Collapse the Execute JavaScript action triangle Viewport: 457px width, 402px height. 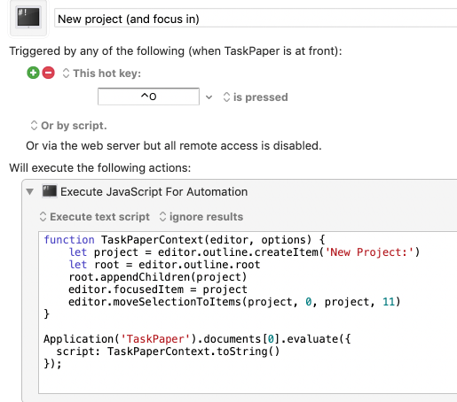click(30, 192)
